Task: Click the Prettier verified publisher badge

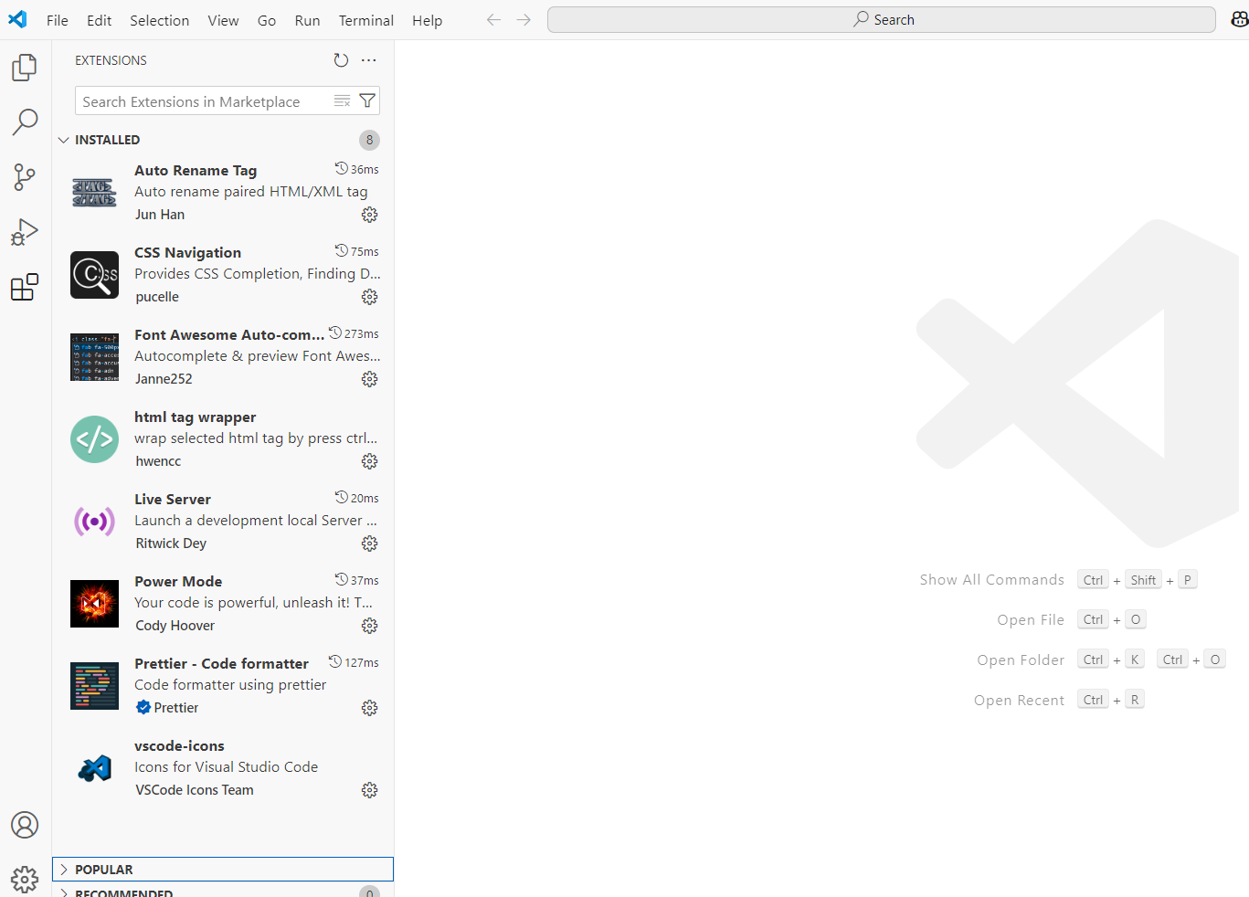Action: 143,707
